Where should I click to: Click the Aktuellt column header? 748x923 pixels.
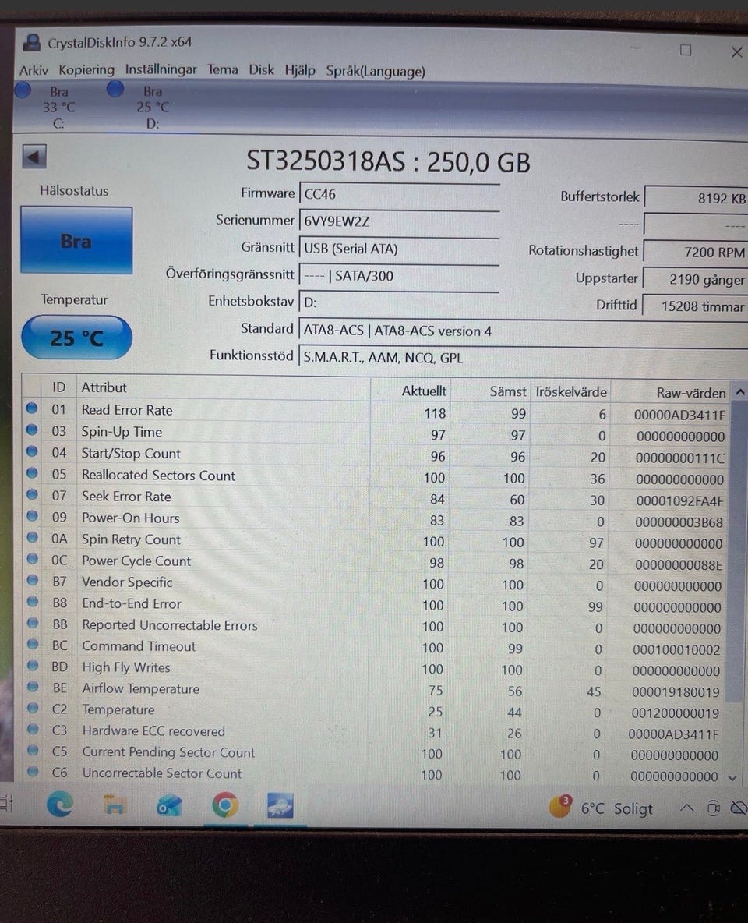point(410,391)
